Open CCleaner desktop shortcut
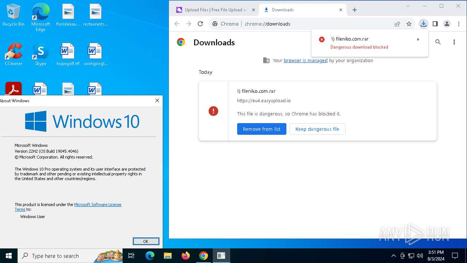The width and height of the screenshot is (467, 263). [x=13, y=54]
